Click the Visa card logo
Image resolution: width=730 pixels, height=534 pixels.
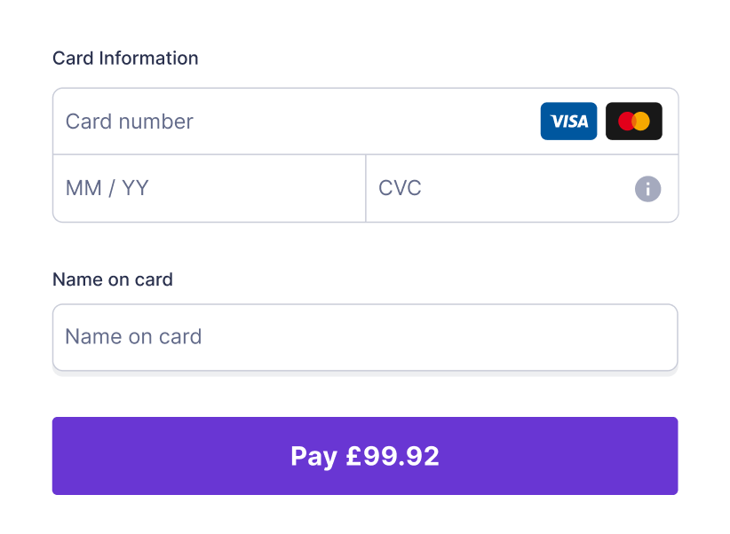pos(568,121)
